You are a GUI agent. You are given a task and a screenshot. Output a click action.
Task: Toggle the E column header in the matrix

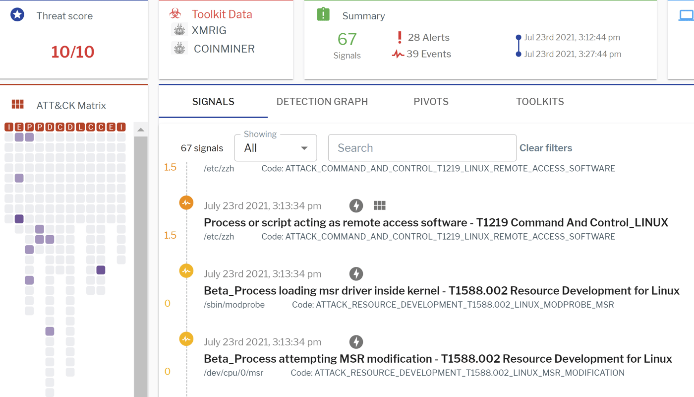tap(19, 127)
